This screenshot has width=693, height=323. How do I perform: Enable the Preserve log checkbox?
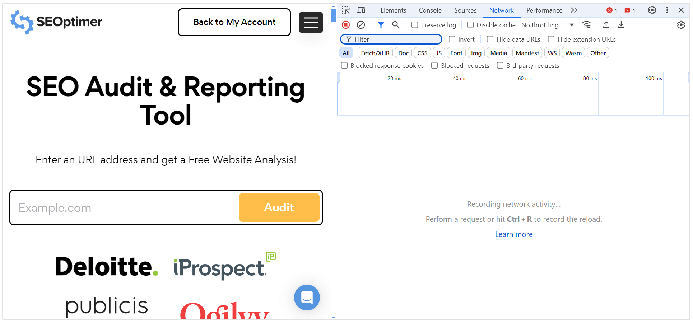click(415, 25)
